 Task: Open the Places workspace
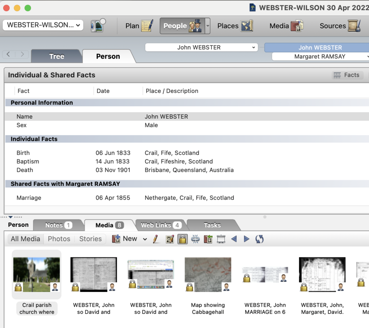(235, 26)
